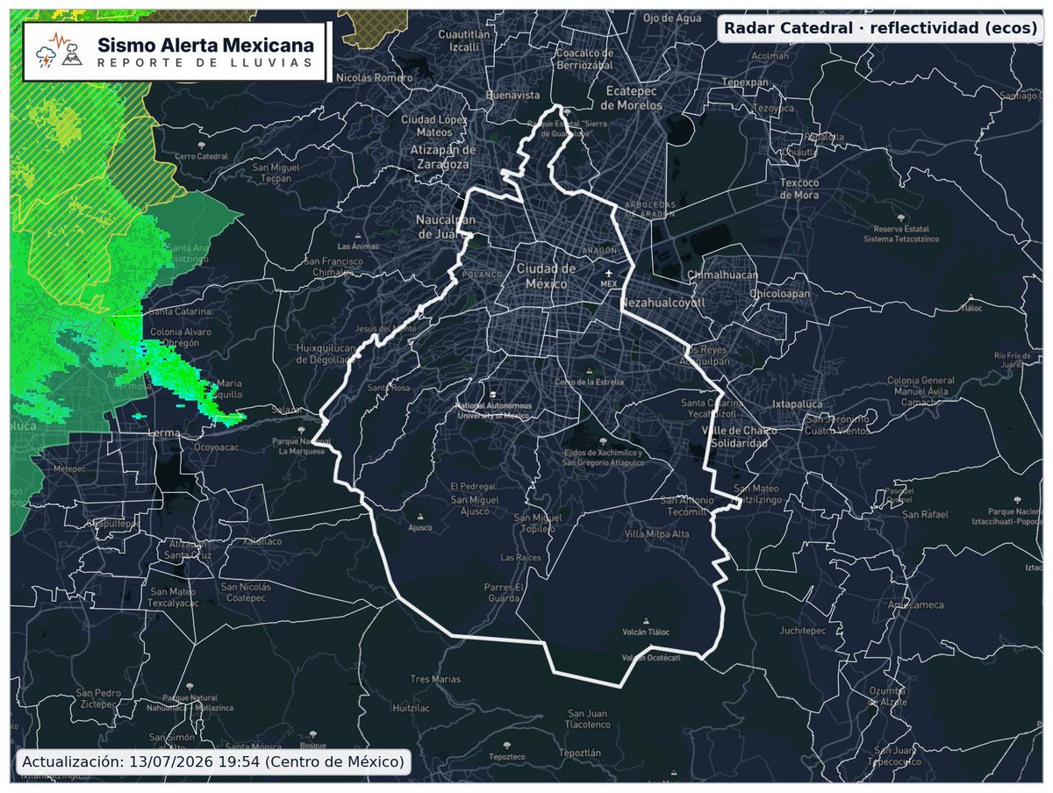Click the Iztaccíhuatl-Popoca national park icon
Screen dimensions: 1053x793
click(1017, 499)
